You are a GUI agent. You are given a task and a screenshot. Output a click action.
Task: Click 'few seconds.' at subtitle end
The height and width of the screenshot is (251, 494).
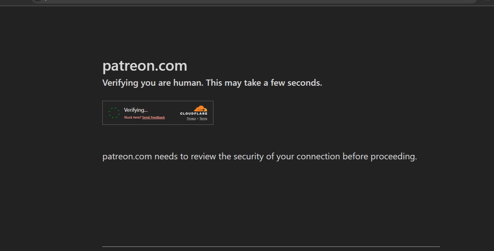[296, 83]
